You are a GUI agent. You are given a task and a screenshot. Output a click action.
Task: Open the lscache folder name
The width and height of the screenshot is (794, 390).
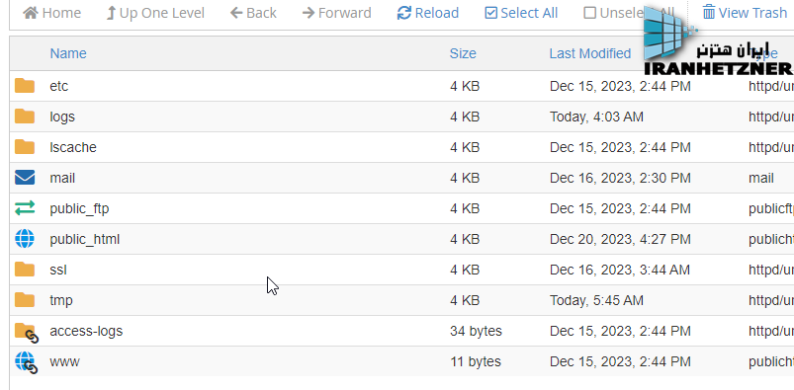tap(73, 147)
